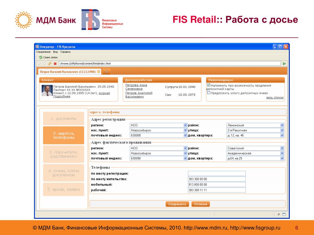The width and height of the screenshot is (314, 235).
Task: Click мобильный phone field 913 000 00 00
Action: point(217,185)
